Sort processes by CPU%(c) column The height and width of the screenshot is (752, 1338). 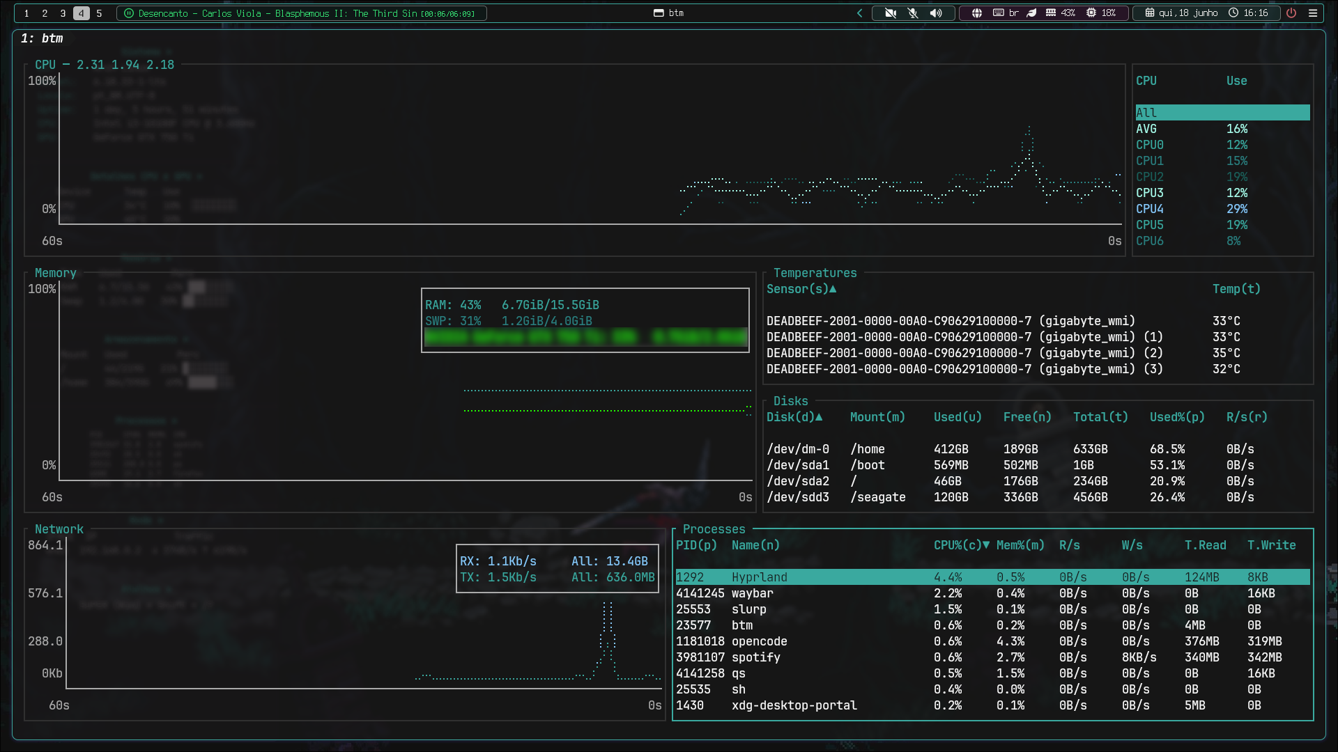pyautogui.click(x=962, y=545)
